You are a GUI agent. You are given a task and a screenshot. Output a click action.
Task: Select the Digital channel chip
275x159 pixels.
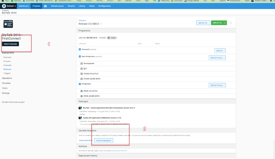pos(112,38)
